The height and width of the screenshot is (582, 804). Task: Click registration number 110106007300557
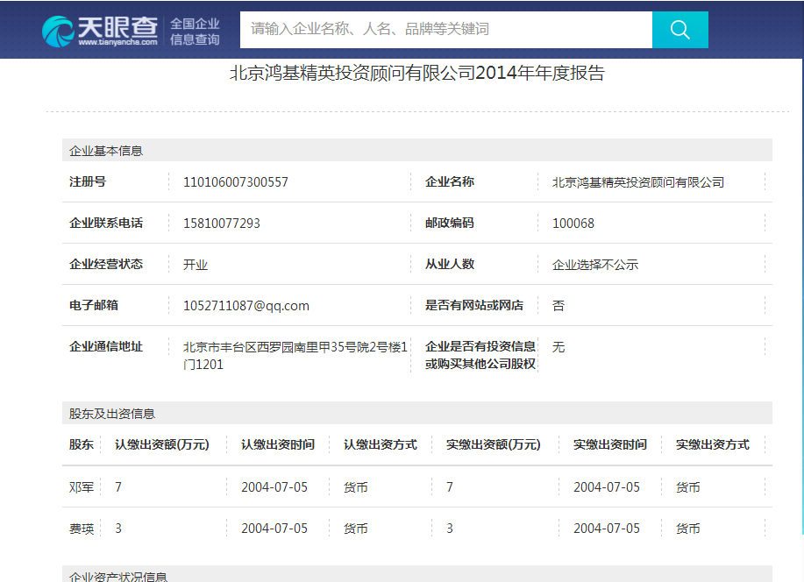(235, 182)
